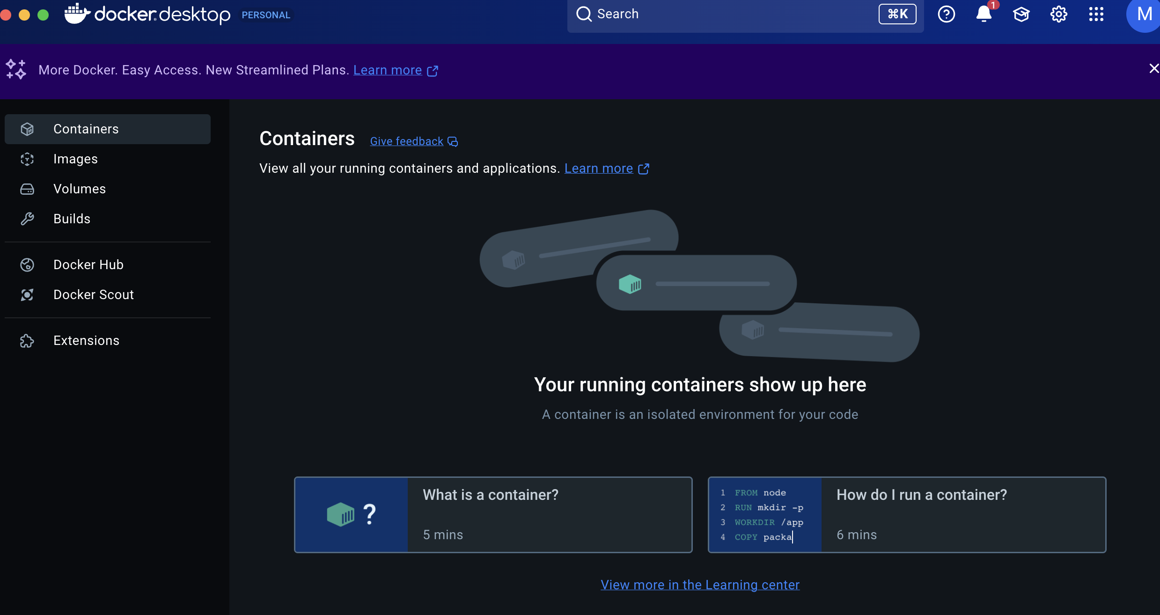Image resolution: width=1160 pixels, height=615 pixels.
Task: Open 'How do I run a container?' card
Action: click(907, 515)
